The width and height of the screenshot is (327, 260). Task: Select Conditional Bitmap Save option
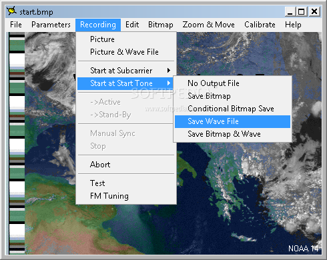tap(232, 109)
